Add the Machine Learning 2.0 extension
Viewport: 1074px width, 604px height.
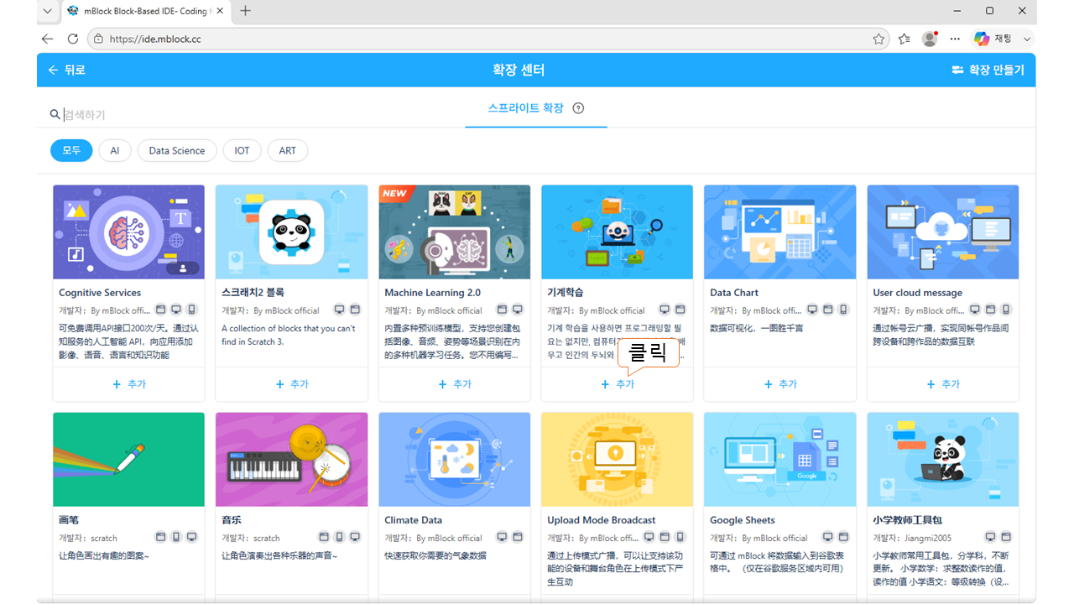point(454,384)
